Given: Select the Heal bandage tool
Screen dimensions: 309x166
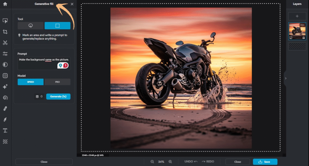Looking at the screenshot, I should pyautogui.click(x=5, y=109).
